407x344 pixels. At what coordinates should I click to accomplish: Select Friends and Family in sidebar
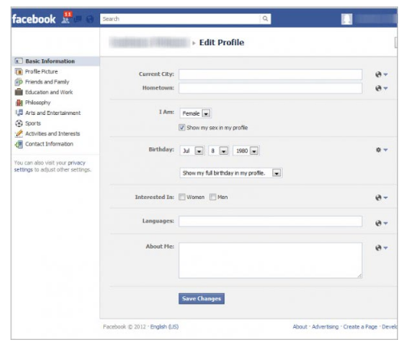47,82
